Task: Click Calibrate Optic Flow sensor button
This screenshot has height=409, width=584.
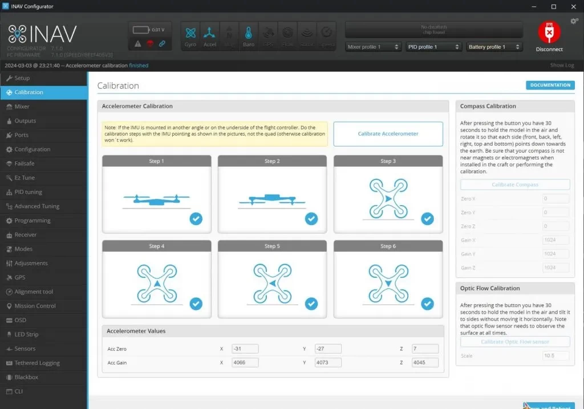Action: point(515,342)
